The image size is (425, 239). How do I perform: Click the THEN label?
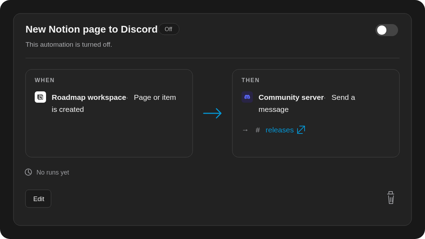click(x=250, y=80)
